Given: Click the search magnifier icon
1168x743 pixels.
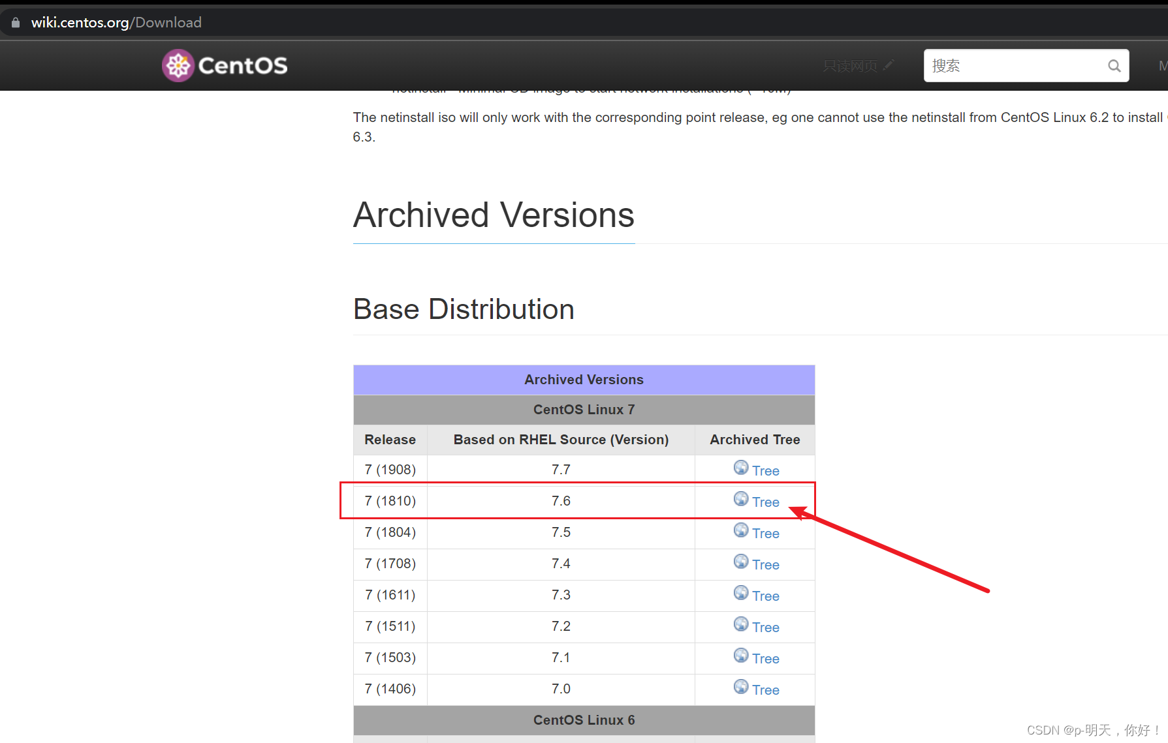Looking at the screenshot, I should point(1114,66).
